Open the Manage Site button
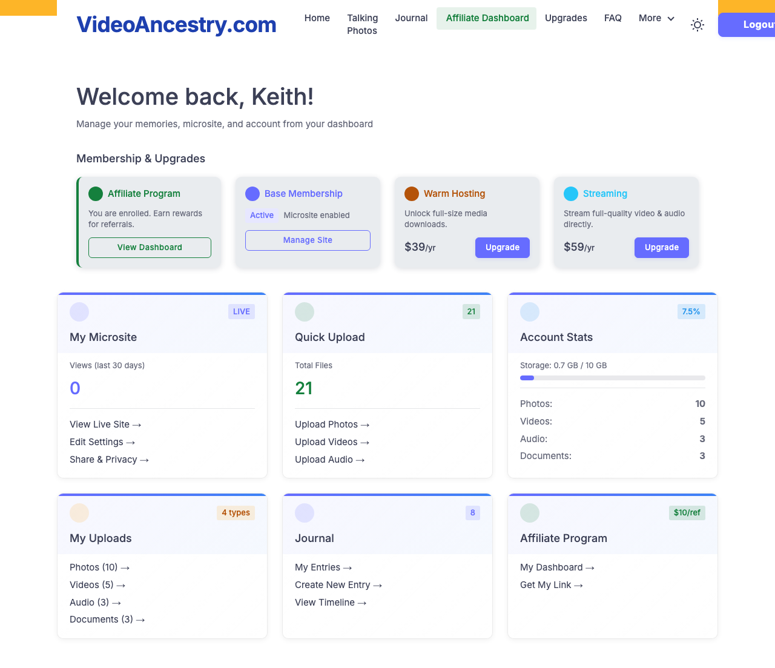This screenshot has height=668, width=775. [308, 240]
